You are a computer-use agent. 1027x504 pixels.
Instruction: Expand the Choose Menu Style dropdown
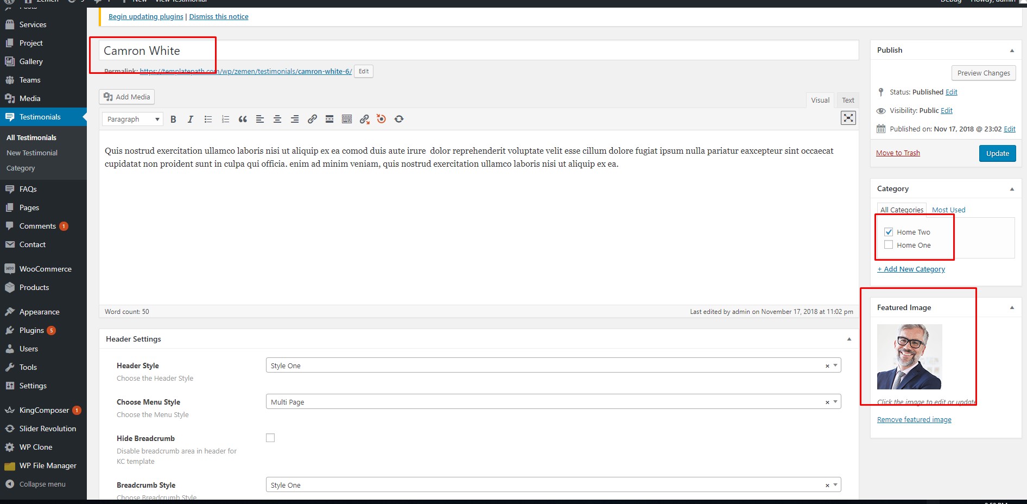(553, 402)
